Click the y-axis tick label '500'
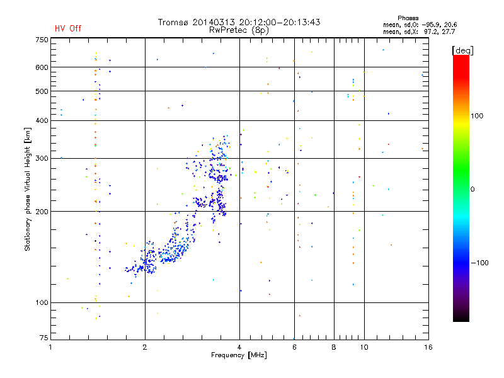Image resolution: width=504 pixels, height=378 pixels. tap(42, 91)
